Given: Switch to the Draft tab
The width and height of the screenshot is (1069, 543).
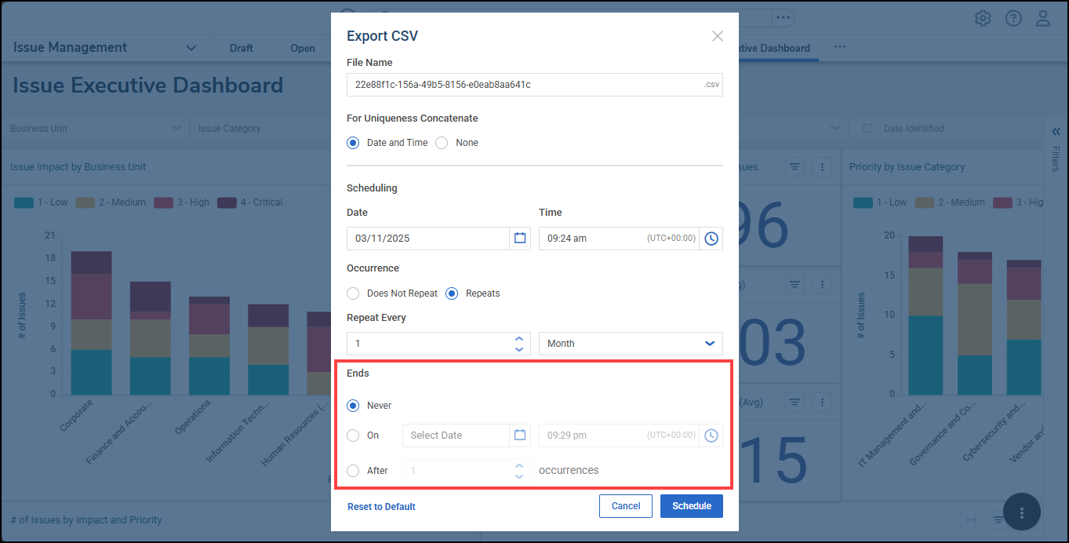Looking at the screenshot, I should 241,48.
